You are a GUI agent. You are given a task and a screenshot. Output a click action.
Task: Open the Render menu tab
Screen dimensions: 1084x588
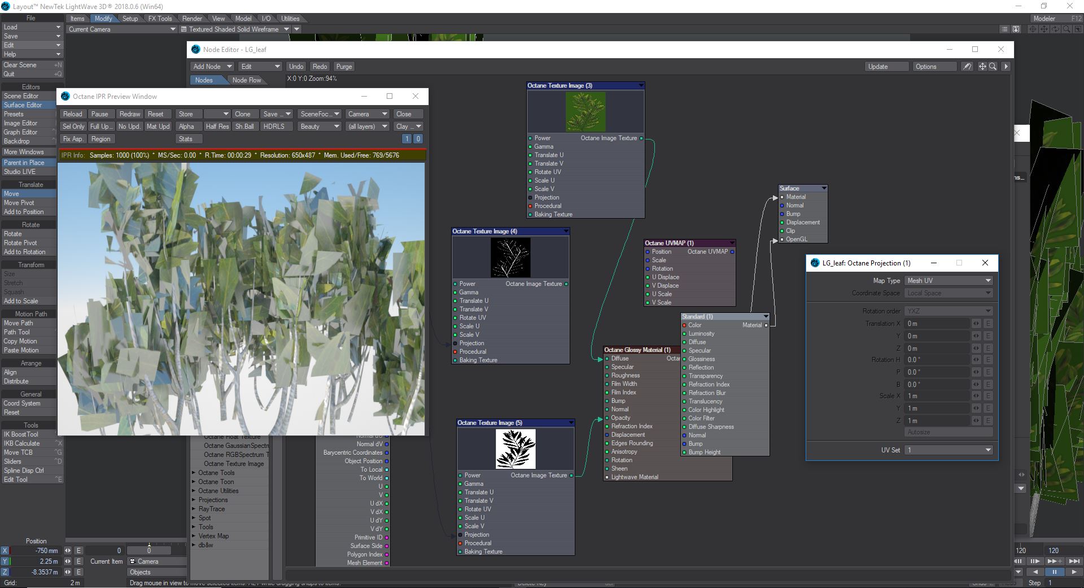pyautogui.click(x=192, y=19)
